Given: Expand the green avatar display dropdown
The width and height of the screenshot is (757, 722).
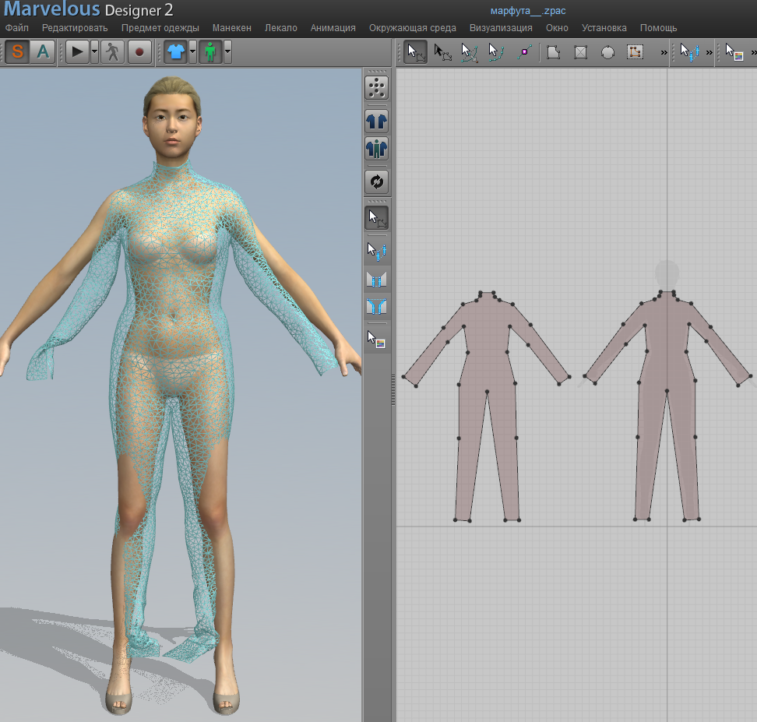Looking at the screenshot, I should 227,52.
